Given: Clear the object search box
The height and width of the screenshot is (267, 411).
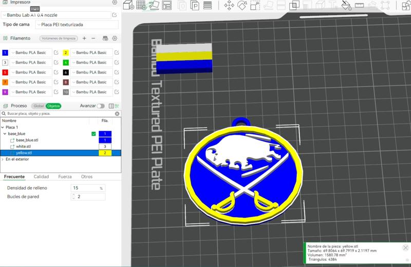Looking at the screenshot, I should pyautogui.click(x=117, y=114).
